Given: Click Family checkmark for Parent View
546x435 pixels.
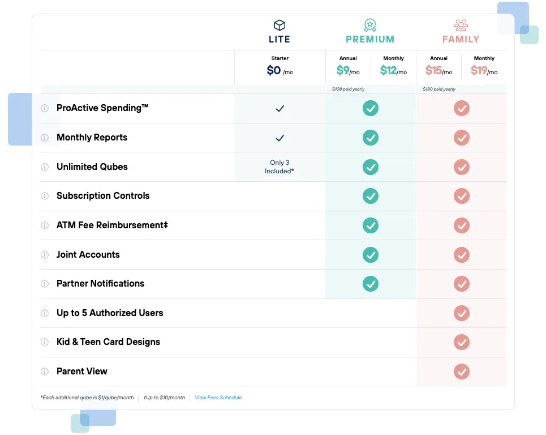Looking at the screenshot, I should [462, 372].
